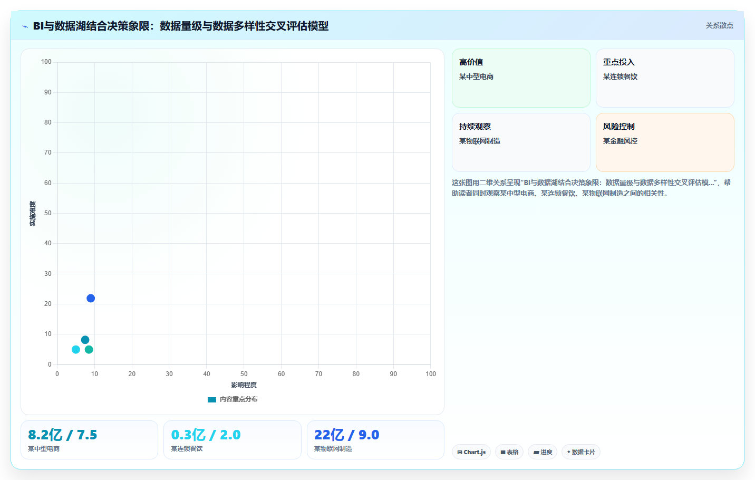Open the 重点投入 quadrant card
This screenshot has height=480, width=755.
[x=665, y=78]
